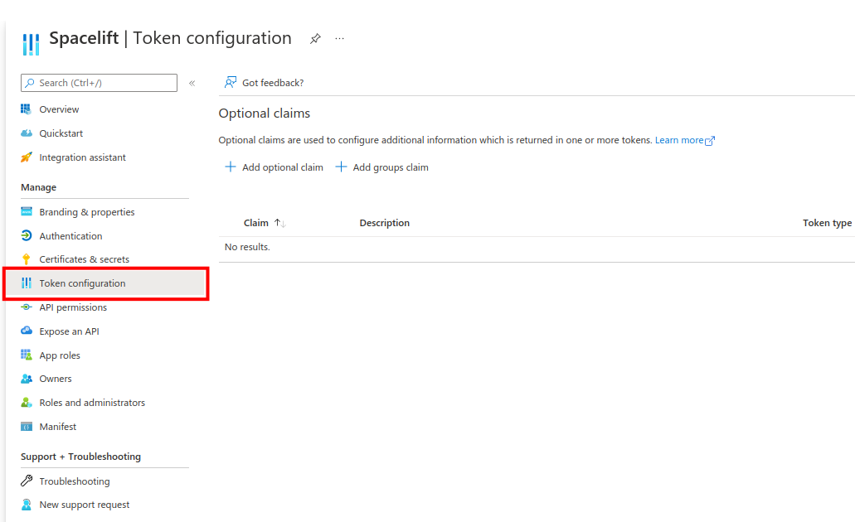Switch to the Overview page

[x=58, y=109]
